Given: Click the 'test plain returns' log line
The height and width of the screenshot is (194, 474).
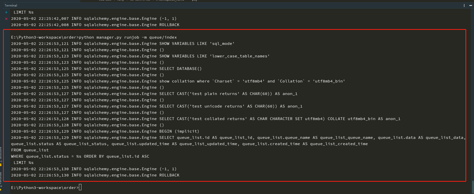Looking at the screenshot, I should pos(154,94).
